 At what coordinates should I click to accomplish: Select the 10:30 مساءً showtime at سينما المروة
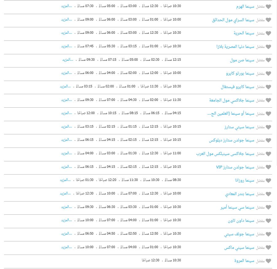[x=173, y=260]
